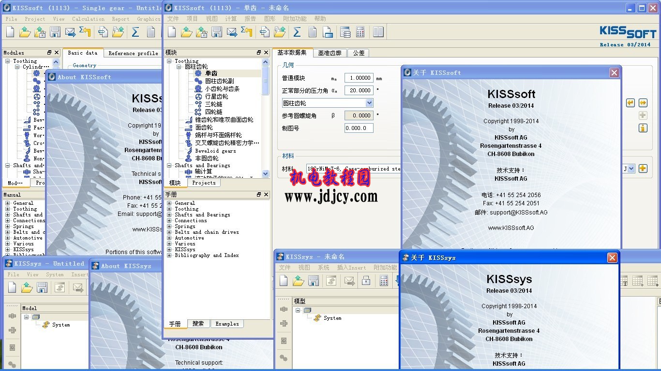Click the 普通模块 value field 1.00000

tap(359, 78)
